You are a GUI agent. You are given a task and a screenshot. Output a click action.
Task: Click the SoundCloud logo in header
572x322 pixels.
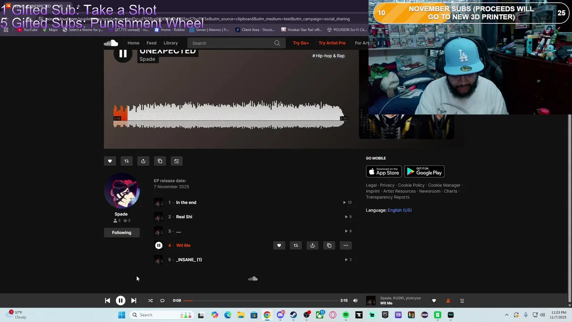111,43
